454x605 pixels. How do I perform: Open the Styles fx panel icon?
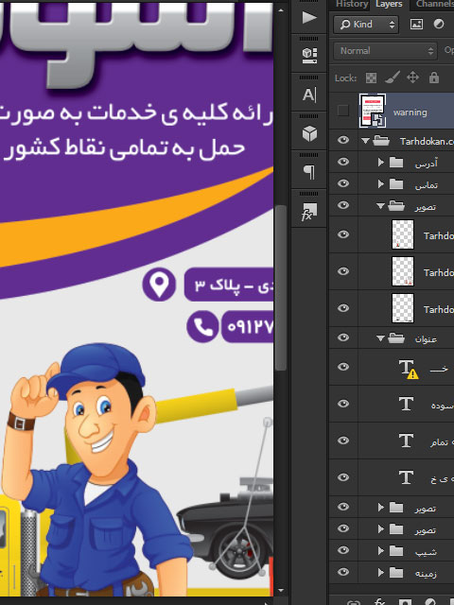pyautogui.click(x=309, y=212)
